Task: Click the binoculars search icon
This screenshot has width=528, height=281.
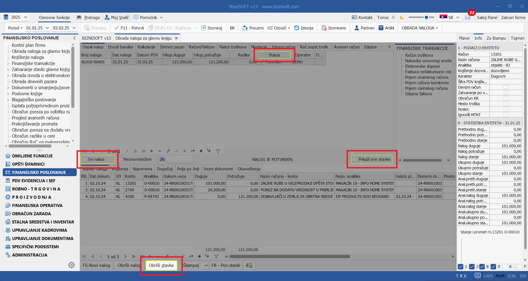Action: pyautogui.click(x=162, y=159)
